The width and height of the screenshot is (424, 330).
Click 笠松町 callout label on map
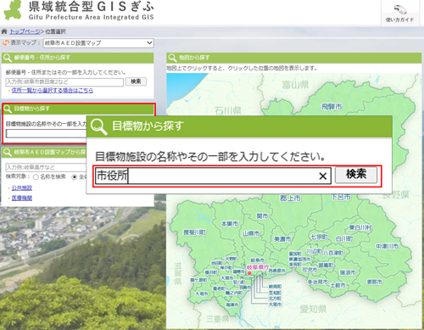pyautogui.click(x=275, y=293)
